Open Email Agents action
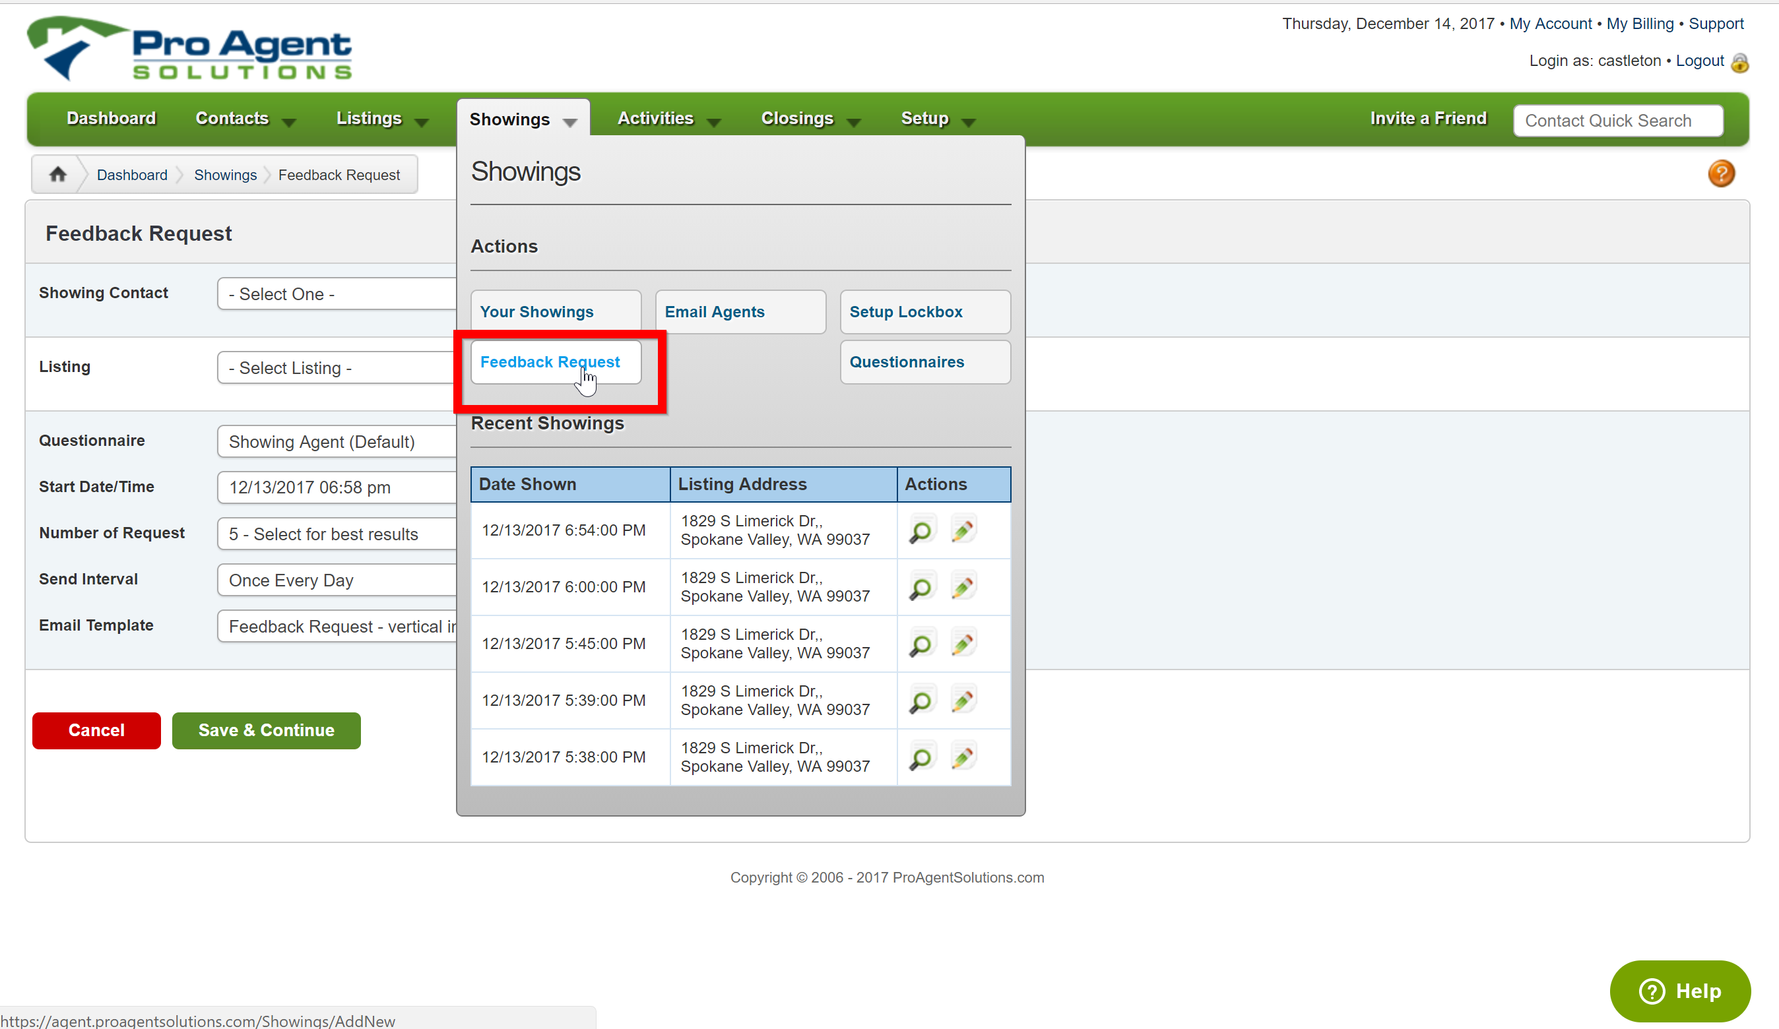Image resolution: width=1779 pixels, height=1029 pixels. 740,312
